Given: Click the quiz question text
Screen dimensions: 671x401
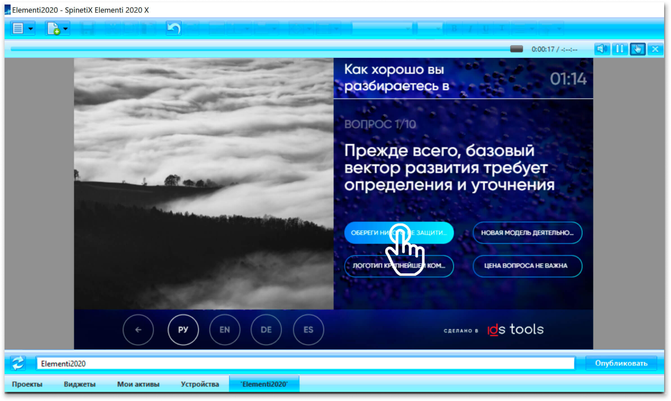Looking at the screenshot, I should coord(449,168).
